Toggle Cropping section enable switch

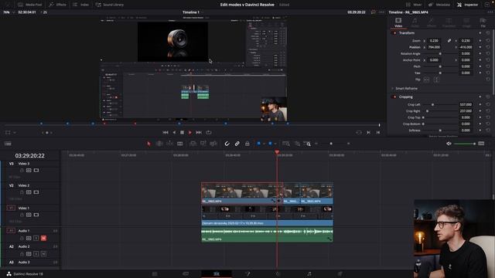pyautogui.click(x=394, y=97)
